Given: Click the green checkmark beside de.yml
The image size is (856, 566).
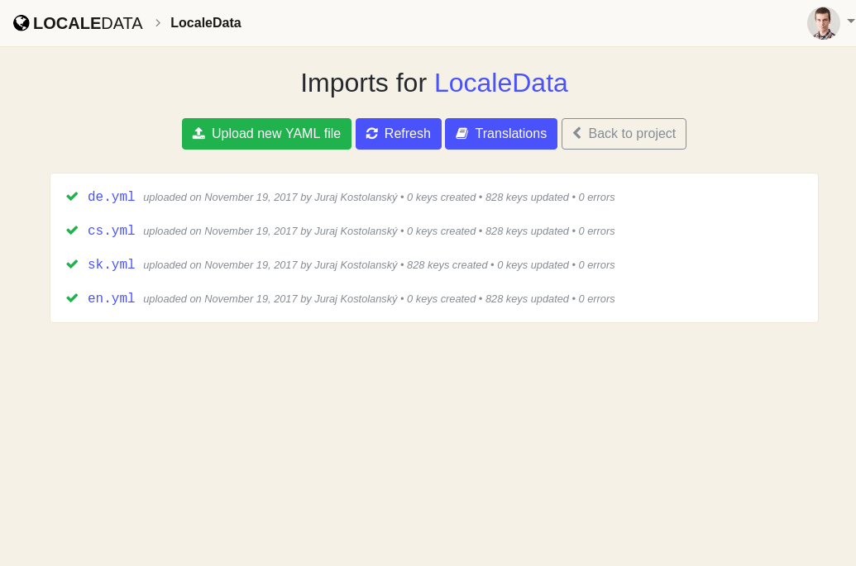Looking at the screenshot, I should [x=72, y=197].
